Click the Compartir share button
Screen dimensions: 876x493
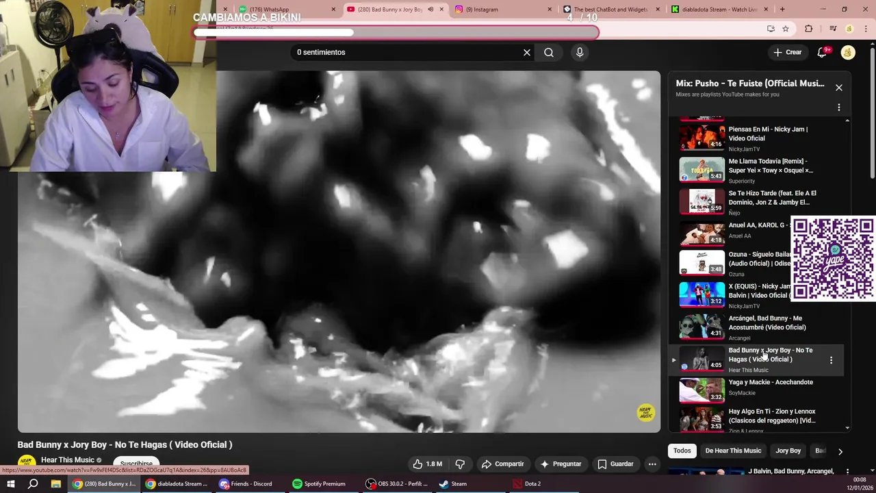click(x=502, y=464)
